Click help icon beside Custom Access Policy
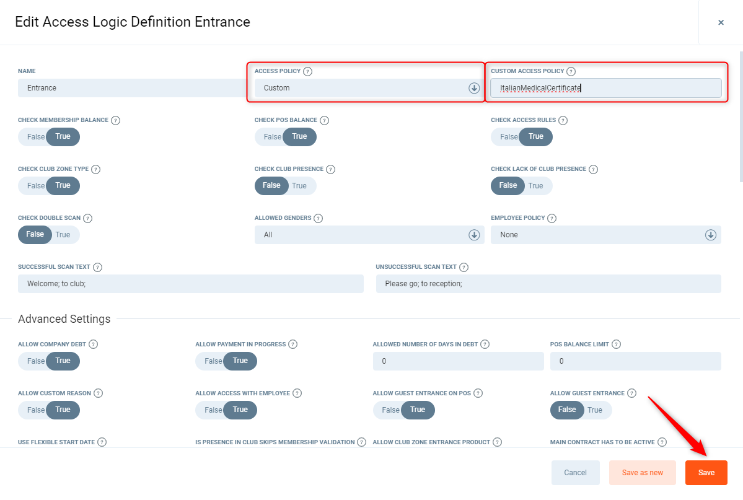This screenshot has height=500, width=743. coord(571,71)
